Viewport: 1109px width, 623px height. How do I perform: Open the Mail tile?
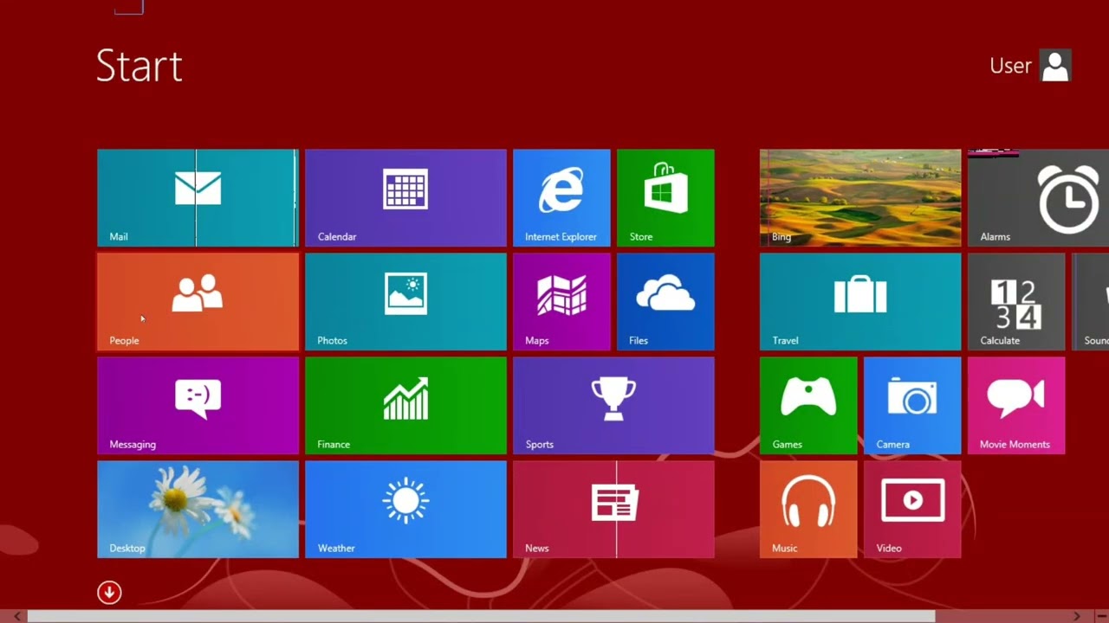click(x=198, y=198)
